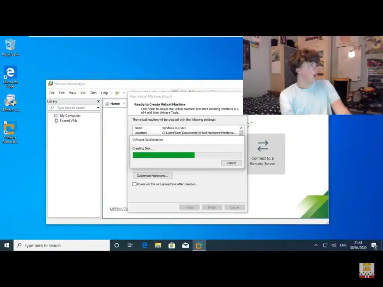Select Shared VMs in the Library tree
The width and height of the screenshot is (383, 287).
point(68,121)
